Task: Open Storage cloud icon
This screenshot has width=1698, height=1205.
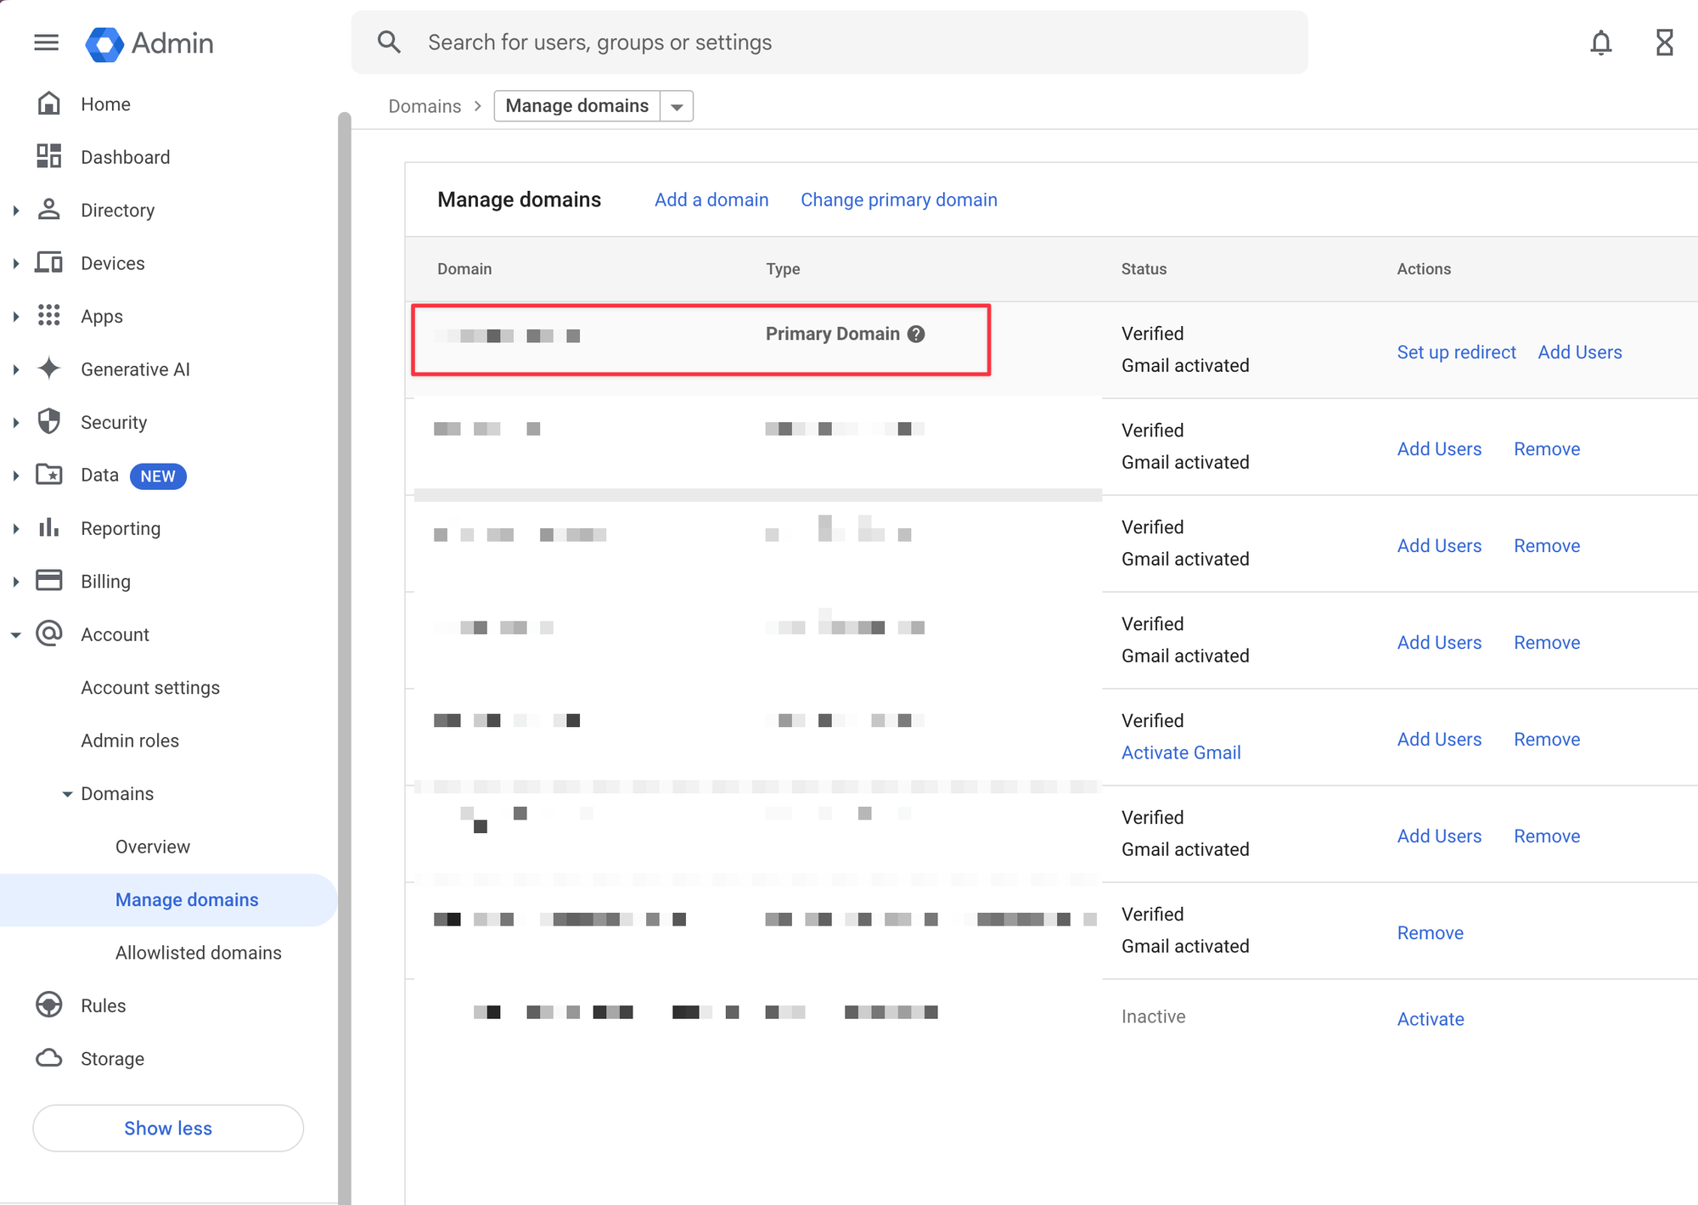Action: point(49,1058)
